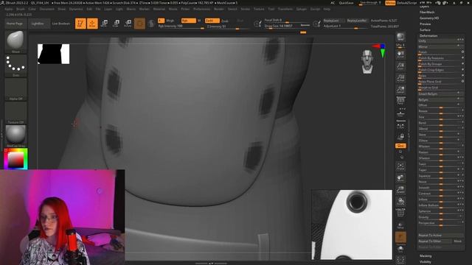Click the black silhouette reference thumbnail
This screenshot has height=265, width=472.
53,54
